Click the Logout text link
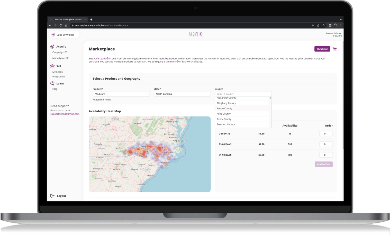 click(x=61, y=196)
